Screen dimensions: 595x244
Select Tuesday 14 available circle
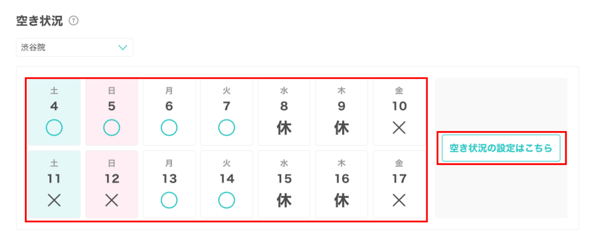pyautogui.click(x=226, y=200)
